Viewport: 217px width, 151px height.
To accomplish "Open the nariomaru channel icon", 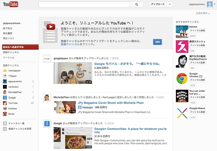I will (x=5, y=87).
